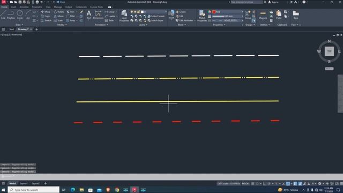
Task: Click Create block
Action: [x=181, y=12]
